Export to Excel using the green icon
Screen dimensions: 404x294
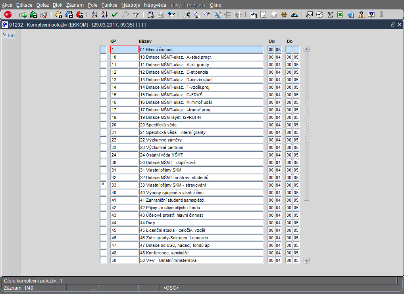(x=341, y=15)
